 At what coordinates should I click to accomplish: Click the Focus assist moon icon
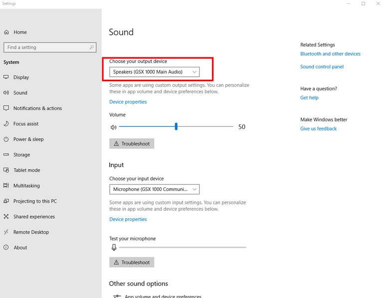(6, 124)
